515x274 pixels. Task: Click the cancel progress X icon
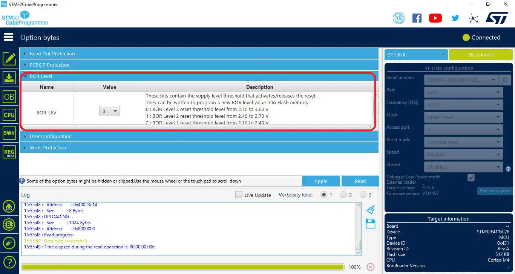point(371,267)
